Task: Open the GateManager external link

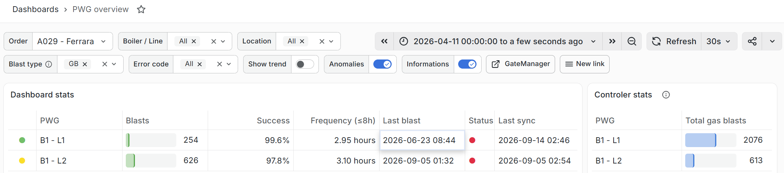Action: coord(520,64)
